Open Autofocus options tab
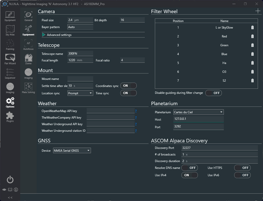This screenshot has height=201, width=263. (28, 45)
